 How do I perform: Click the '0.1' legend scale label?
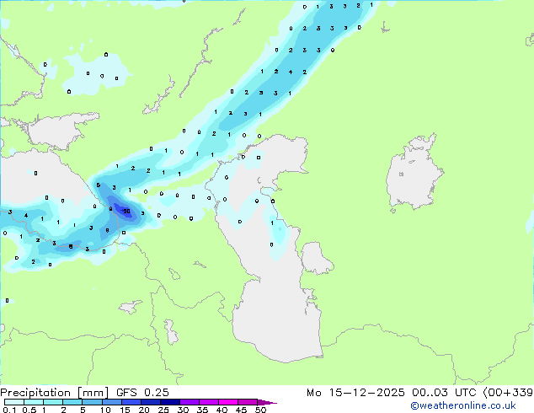9,410
